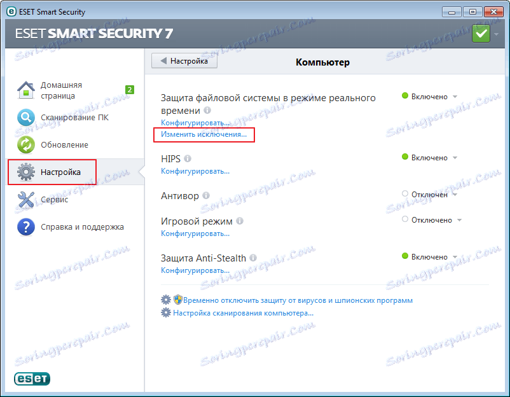The image size is (510, 397).
Task: Toggle Антивор disabled status indicator
Action: [405, 193]
